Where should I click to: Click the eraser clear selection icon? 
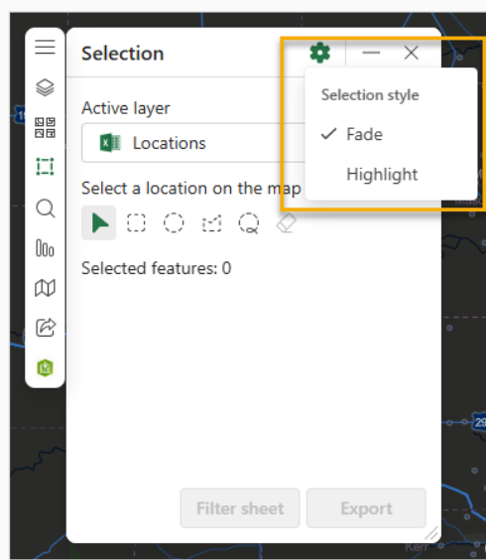coord(287,223)
